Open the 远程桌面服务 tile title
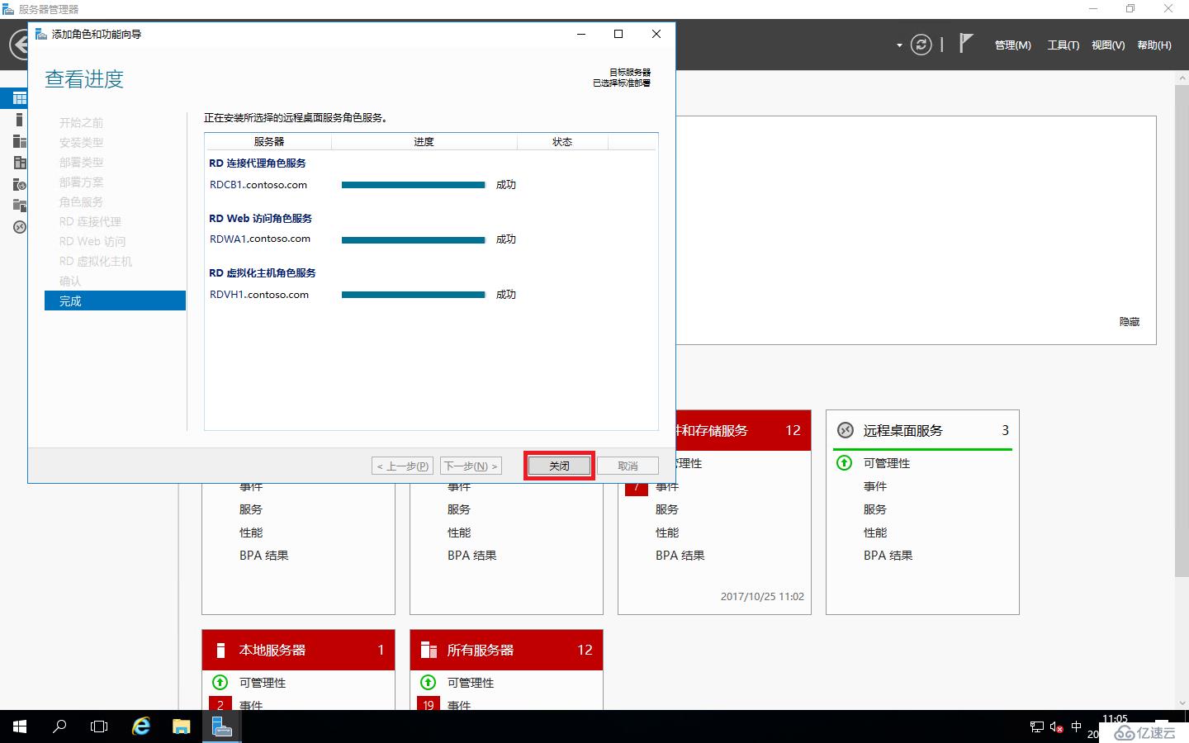Image resolution: width=1189 pixels, height=743 pixels. tap(902, 430)
